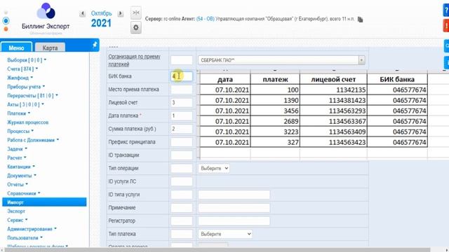Click the pin icon on menu panel
Viewport: 449px width, 252px height.
(x=95, y=45)
